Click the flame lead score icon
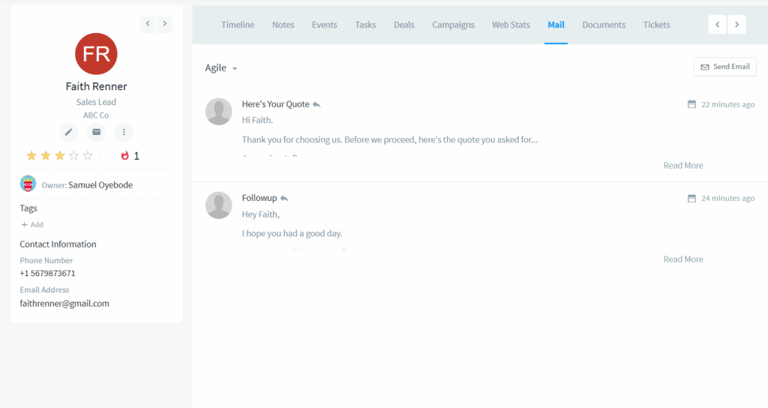This screenshot has width=768, height=408. coord(124,156)
